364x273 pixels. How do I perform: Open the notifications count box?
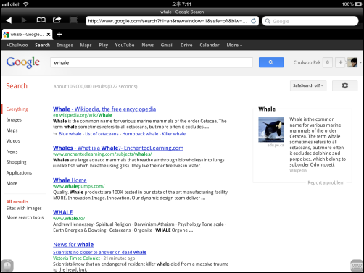point(328,62)
